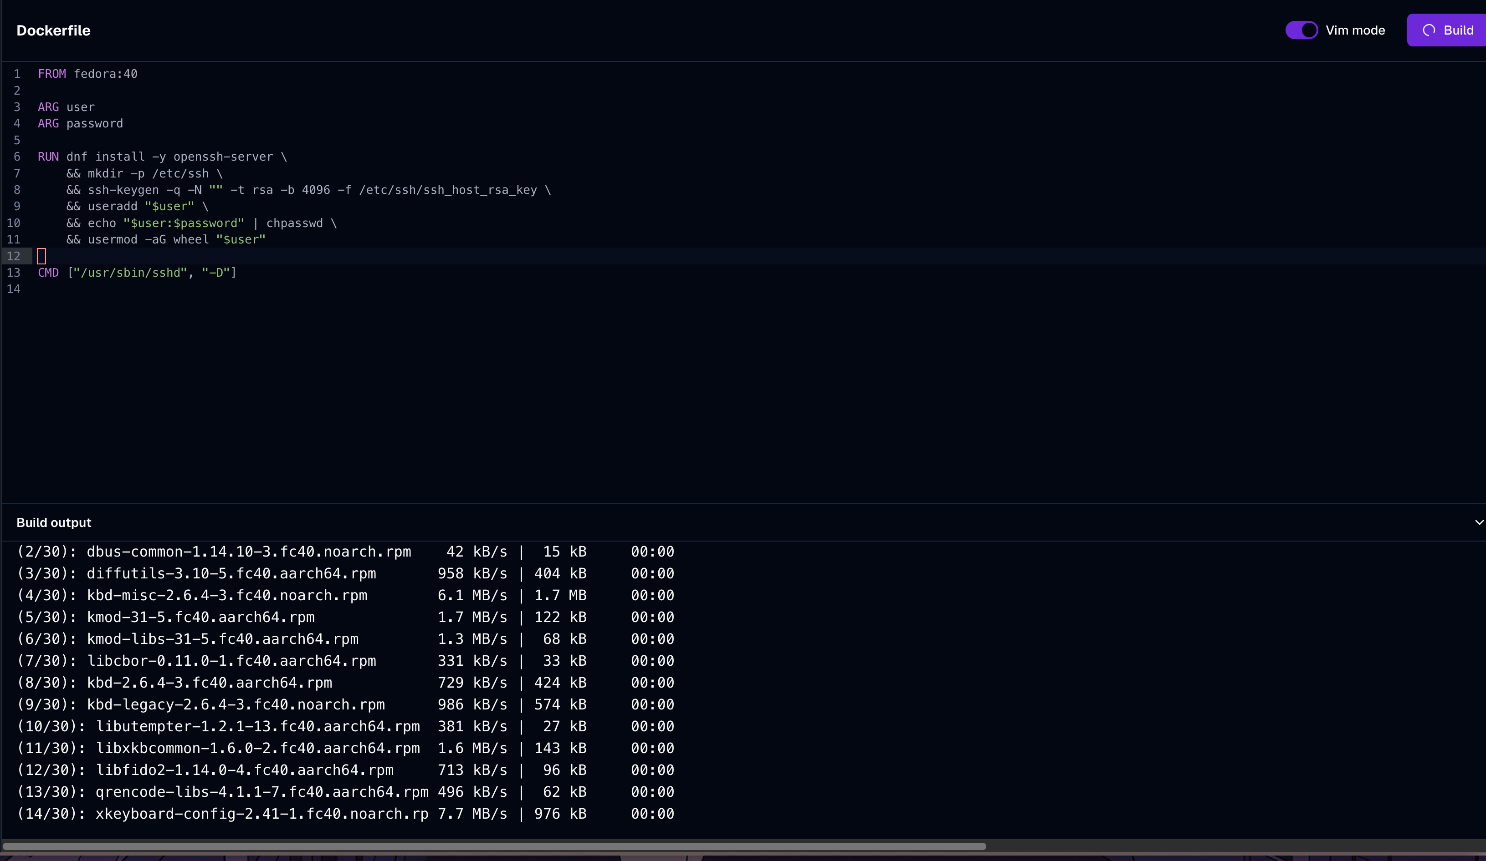Toggle the Vim mode switch
1486x861 pixels.
(x=1302, y=30)
